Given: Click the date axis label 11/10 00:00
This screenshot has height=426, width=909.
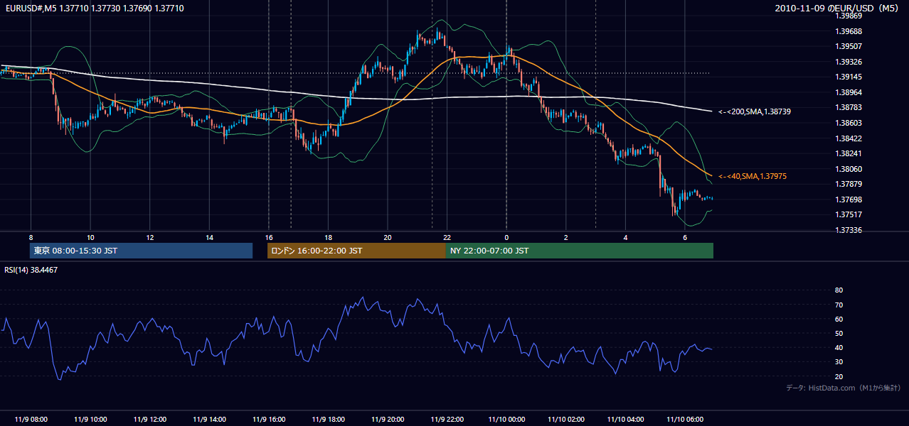Looking at the screenshot, I should pyautogui.click(x=506, y=420).
